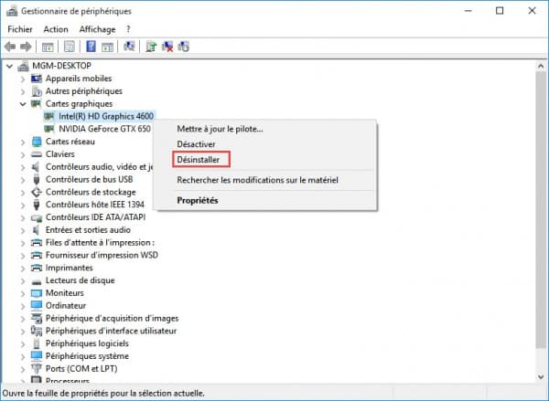Click the Claviers keyboard icon
Screen dimensions: 549x401
point(37,154)
